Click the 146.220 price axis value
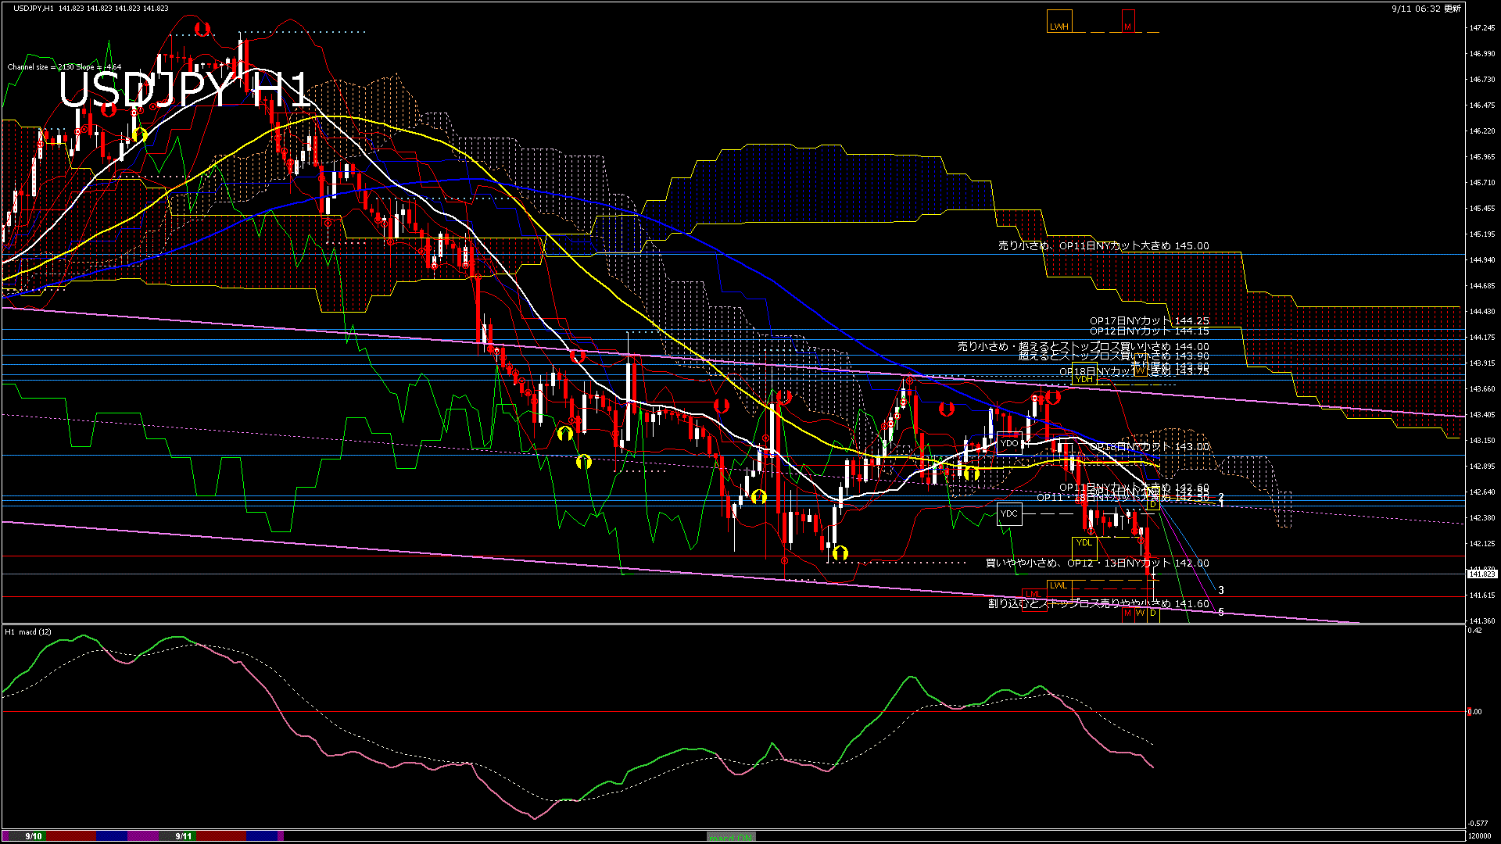The height and width of the screenshot is (844, 1501). tap(1482, 131)
